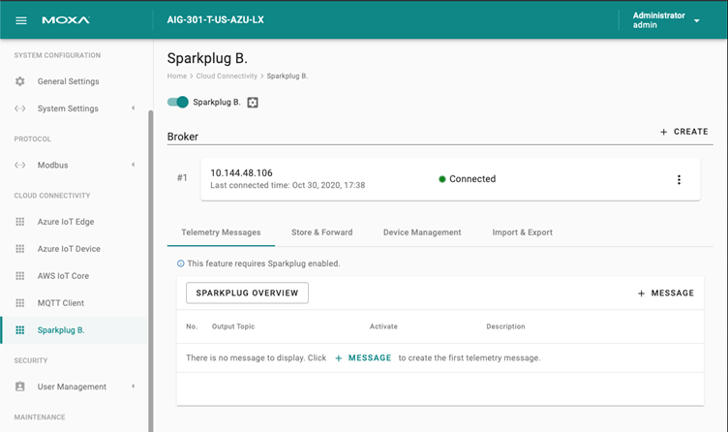Click the Output Topic column header
Image resolution: width=728 pixels, height=432 pixels.
233,326
